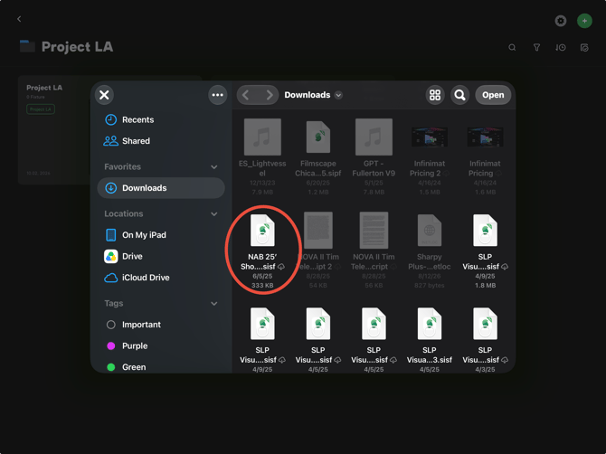Open the iCloud Drive location
Viewport: 606px width, 454px height.
pyautogui.click(x=161, y=278)
